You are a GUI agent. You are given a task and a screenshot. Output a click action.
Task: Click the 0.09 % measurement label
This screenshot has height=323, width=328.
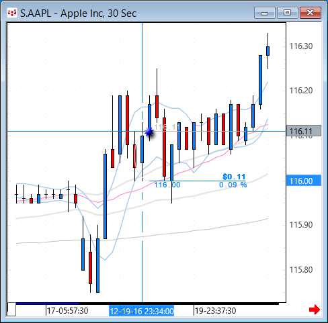pos(233,185)
